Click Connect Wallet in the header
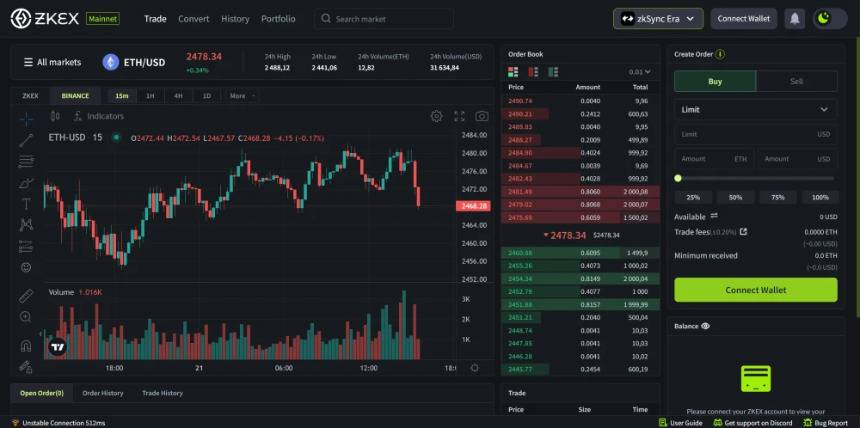860x428 pixels. 744,19
